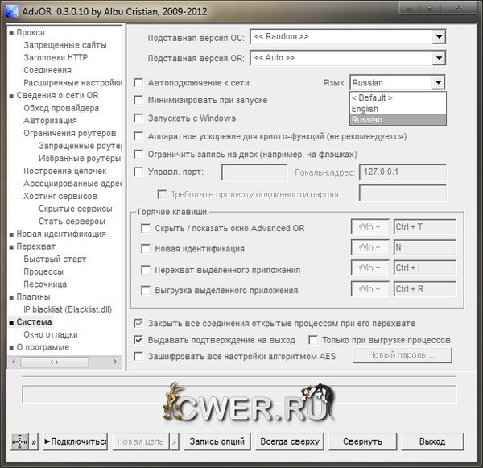Click the AdvOR logo in the title bar

click(12, 11)
